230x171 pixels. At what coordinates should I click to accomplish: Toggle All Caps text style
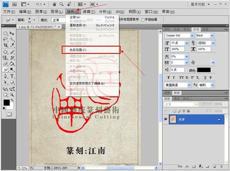pyautogui.click(x=181, y=78)
